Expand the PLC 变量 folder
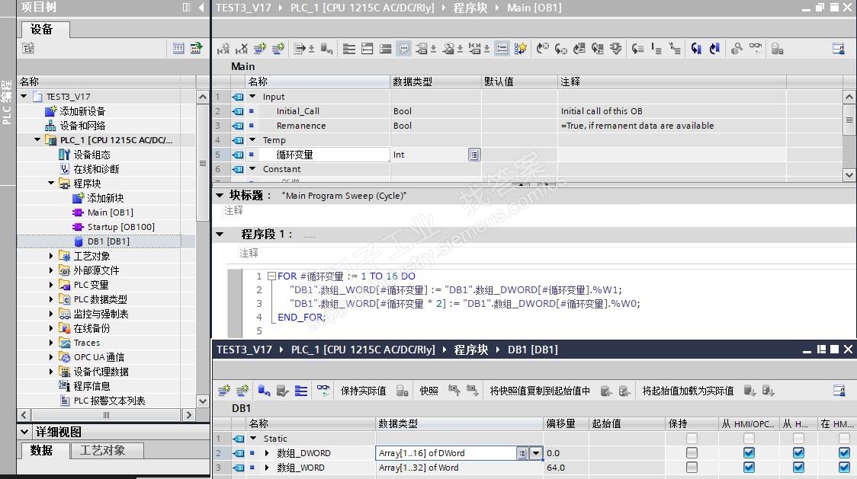857x479 pixels. (x=51, y=285)
